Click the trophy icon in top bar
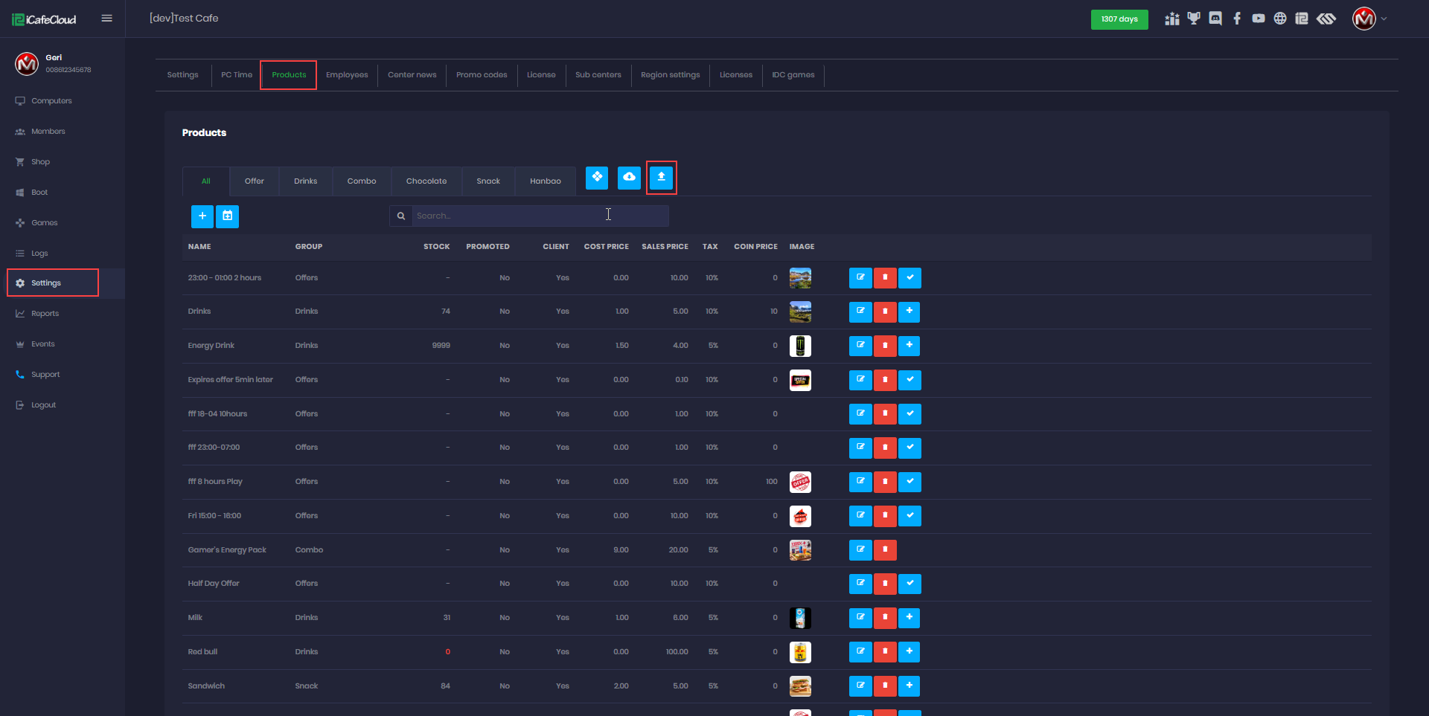The height and width of the screenshot is (716, 1429). coord(1194,19)
